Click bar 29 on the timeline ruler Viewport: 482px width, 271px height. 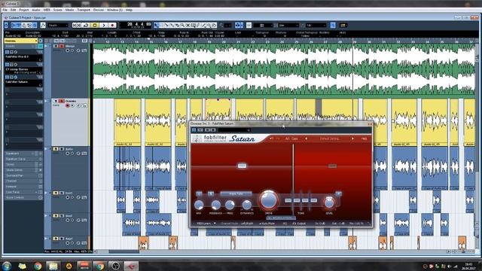click(354, 41)
